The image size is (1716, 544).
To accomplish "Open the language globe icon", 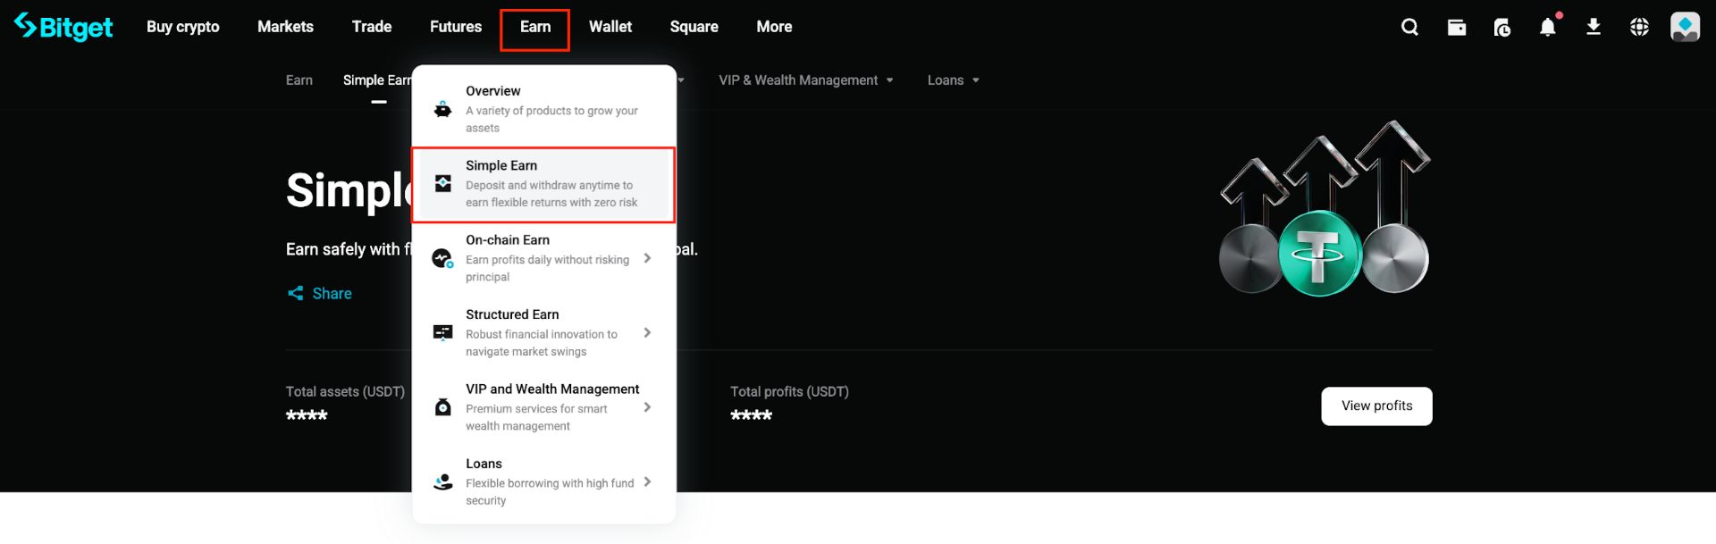I will tap(1639, 27).
